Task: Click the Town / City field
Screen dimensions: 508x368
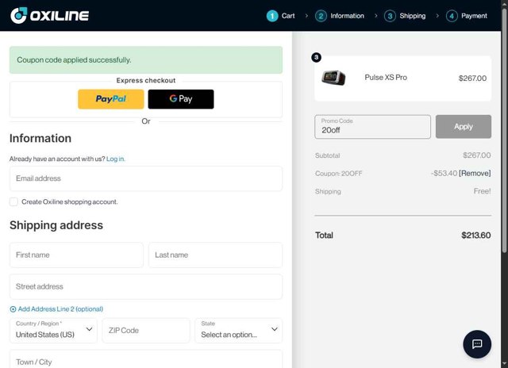Action: (146, 359)
